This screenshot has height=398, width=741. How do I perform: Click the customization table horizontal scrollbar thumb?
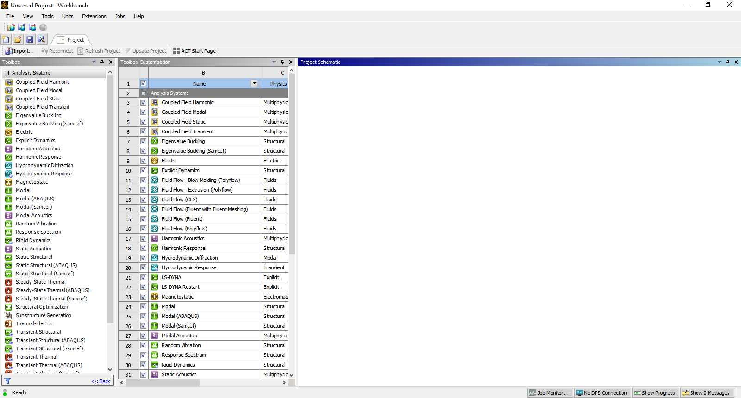pos(163,383)
